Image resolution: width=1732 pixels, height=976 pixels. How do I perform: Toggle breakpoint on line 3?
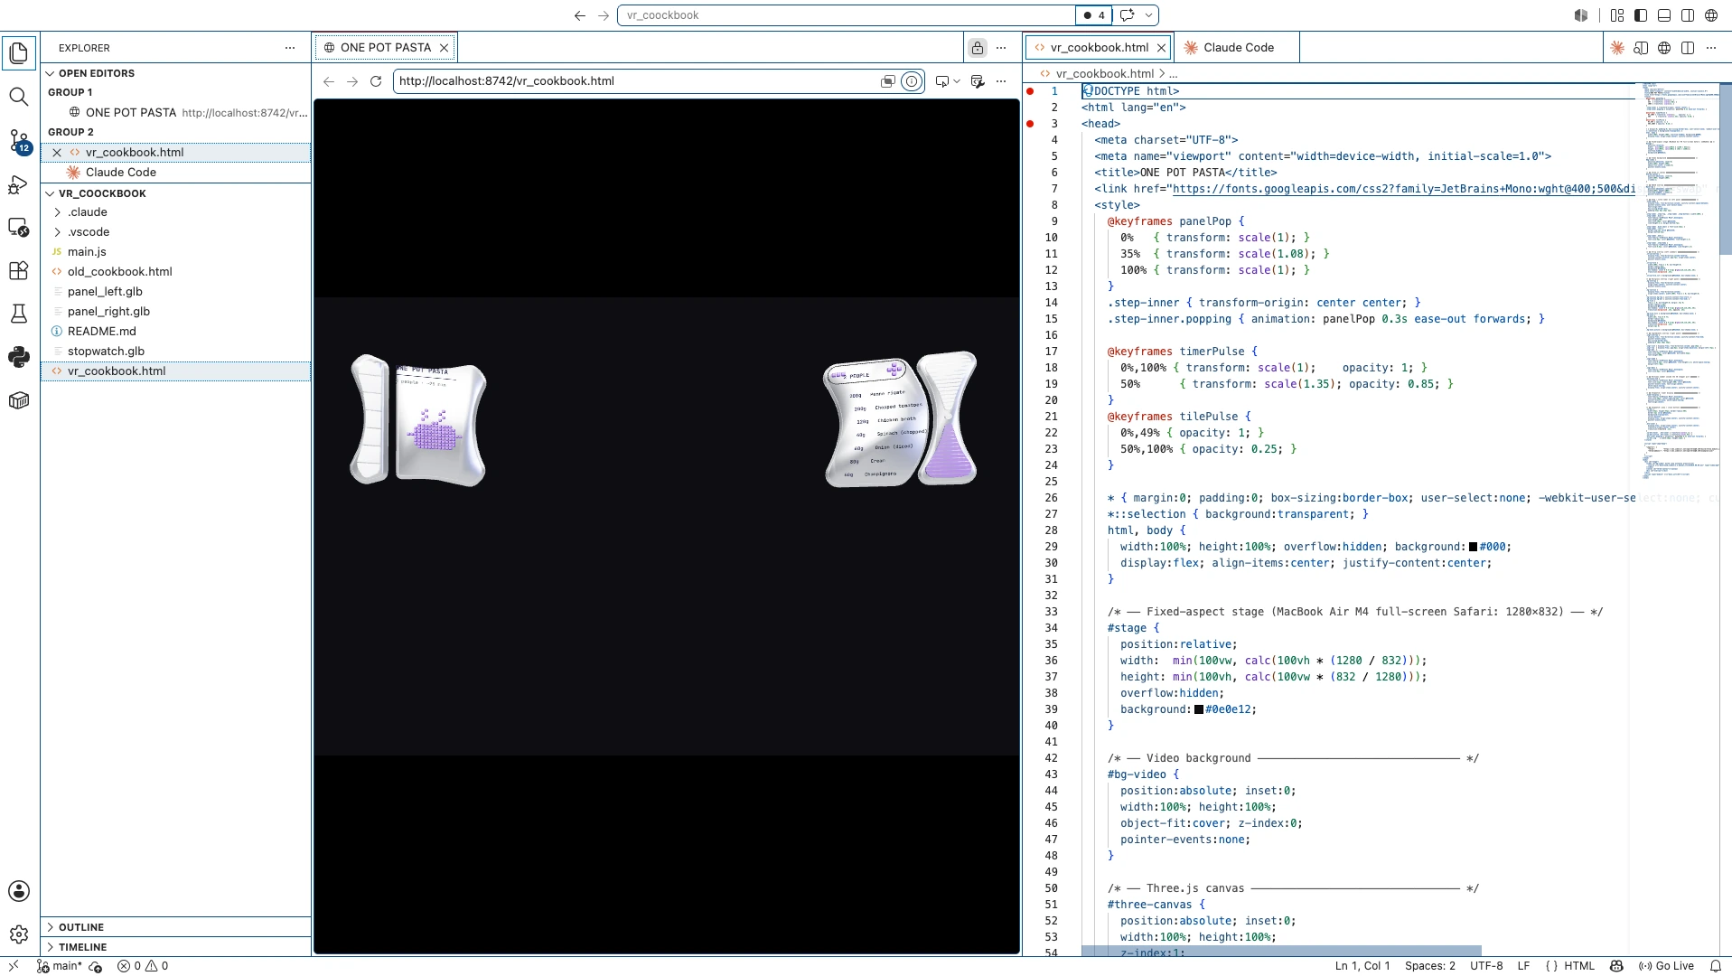(1030, 124)
